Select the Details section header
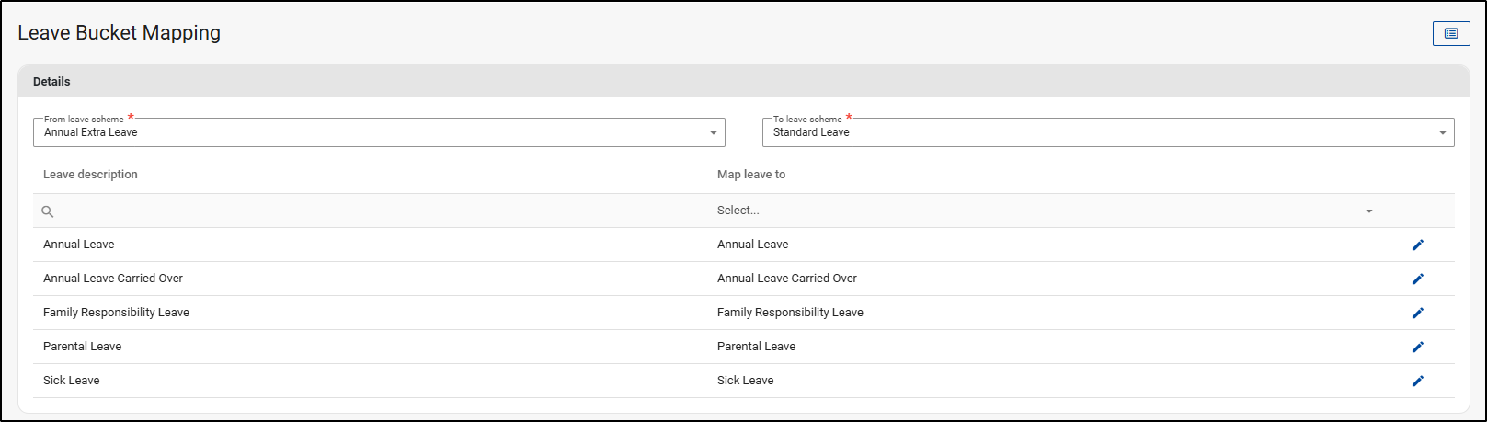Image resolution: width=1487 pixels, height=422 pixels. 51,82
